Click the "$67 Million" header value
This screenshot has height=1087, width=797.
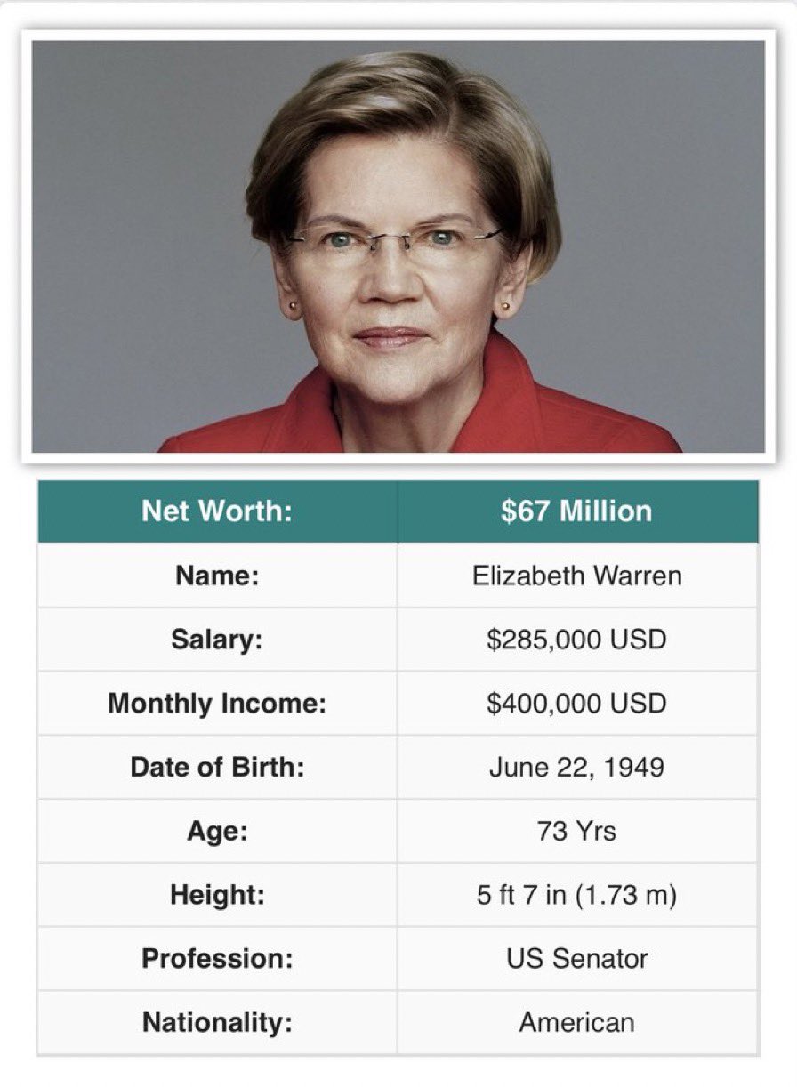coord(576,511)
